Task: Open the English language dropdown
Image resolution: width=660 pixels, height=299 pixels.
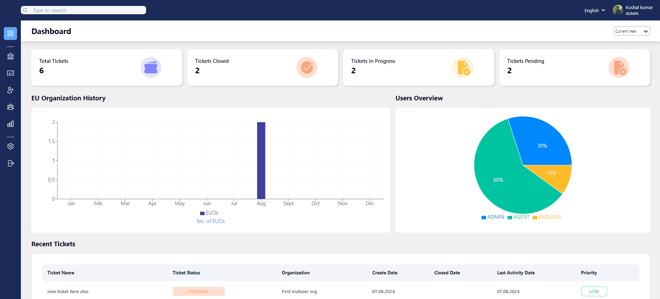Action: 595,10
